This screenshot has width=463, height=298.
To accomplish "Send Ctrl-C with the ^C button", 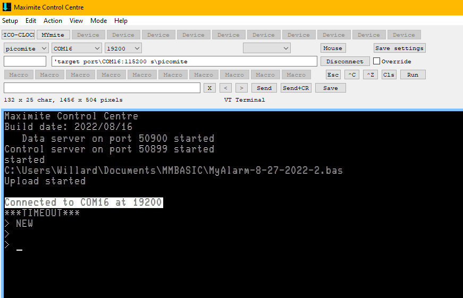I will pyautogui.click(x=352, y=74).
